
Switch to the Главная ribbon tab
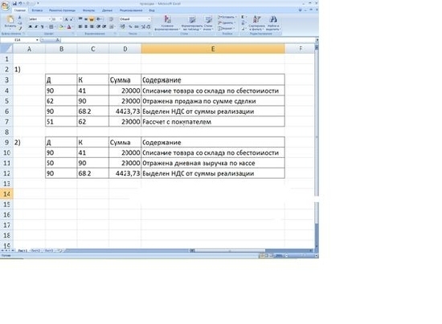[20, 10]
